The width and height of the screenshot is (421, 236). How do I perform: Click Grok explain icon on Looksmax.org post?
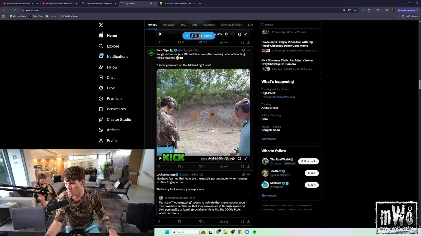[243, 175]
